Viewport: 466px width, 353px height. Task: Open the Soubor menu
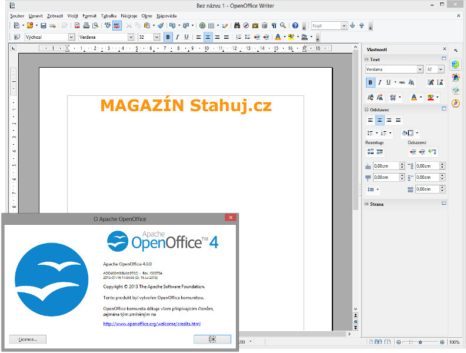coord(17,16)
